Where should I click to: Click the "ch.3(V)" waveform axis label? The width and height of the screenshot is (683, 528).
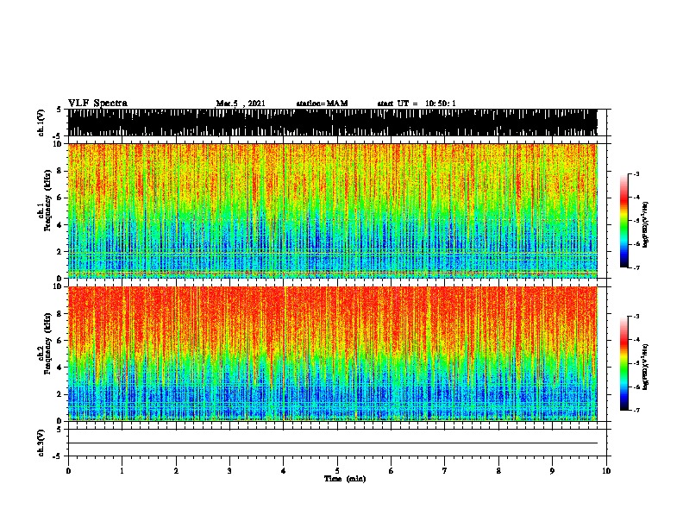pos(41,443)
